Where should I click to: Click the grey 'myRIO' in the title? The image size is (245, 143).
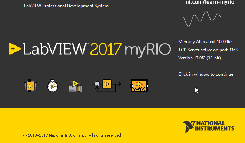(148, 50)
